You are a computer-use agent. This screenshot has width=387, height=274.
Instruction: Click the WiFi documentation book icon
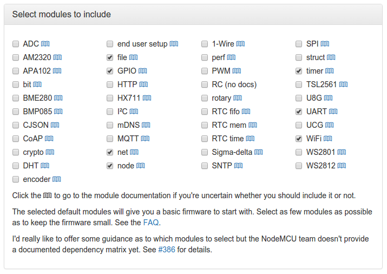pyautogui.click(x=327, y=139)
